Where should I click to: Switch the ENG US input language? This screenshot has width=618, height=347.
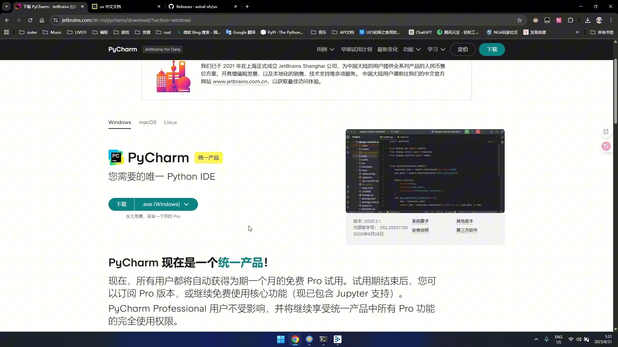(x=558, y=339)
